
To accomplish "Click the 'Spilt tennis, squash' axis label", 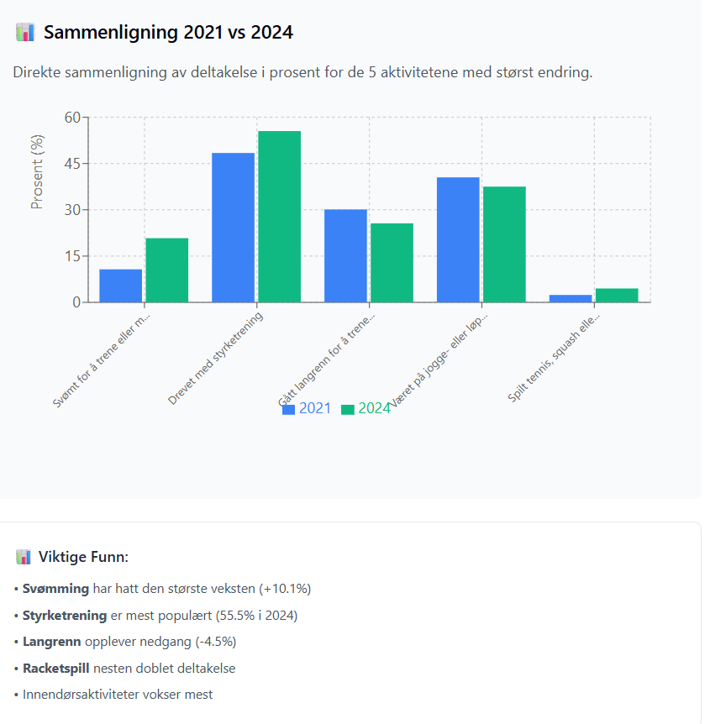I will tap(554, 358).
